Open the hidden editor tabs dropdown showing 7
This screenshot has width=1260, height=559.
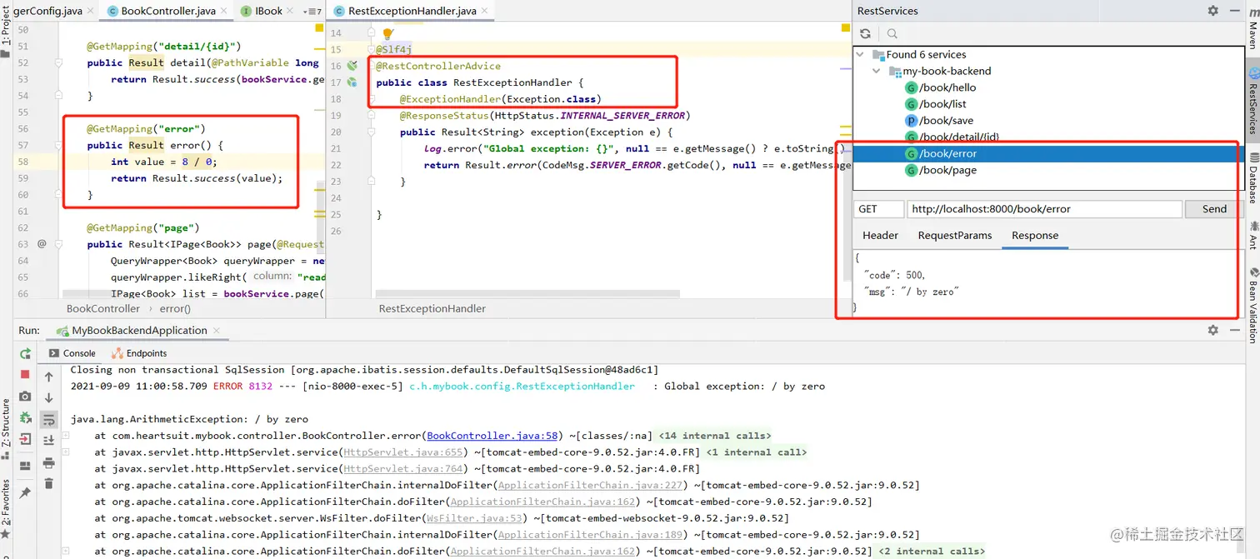coord(313,11)
